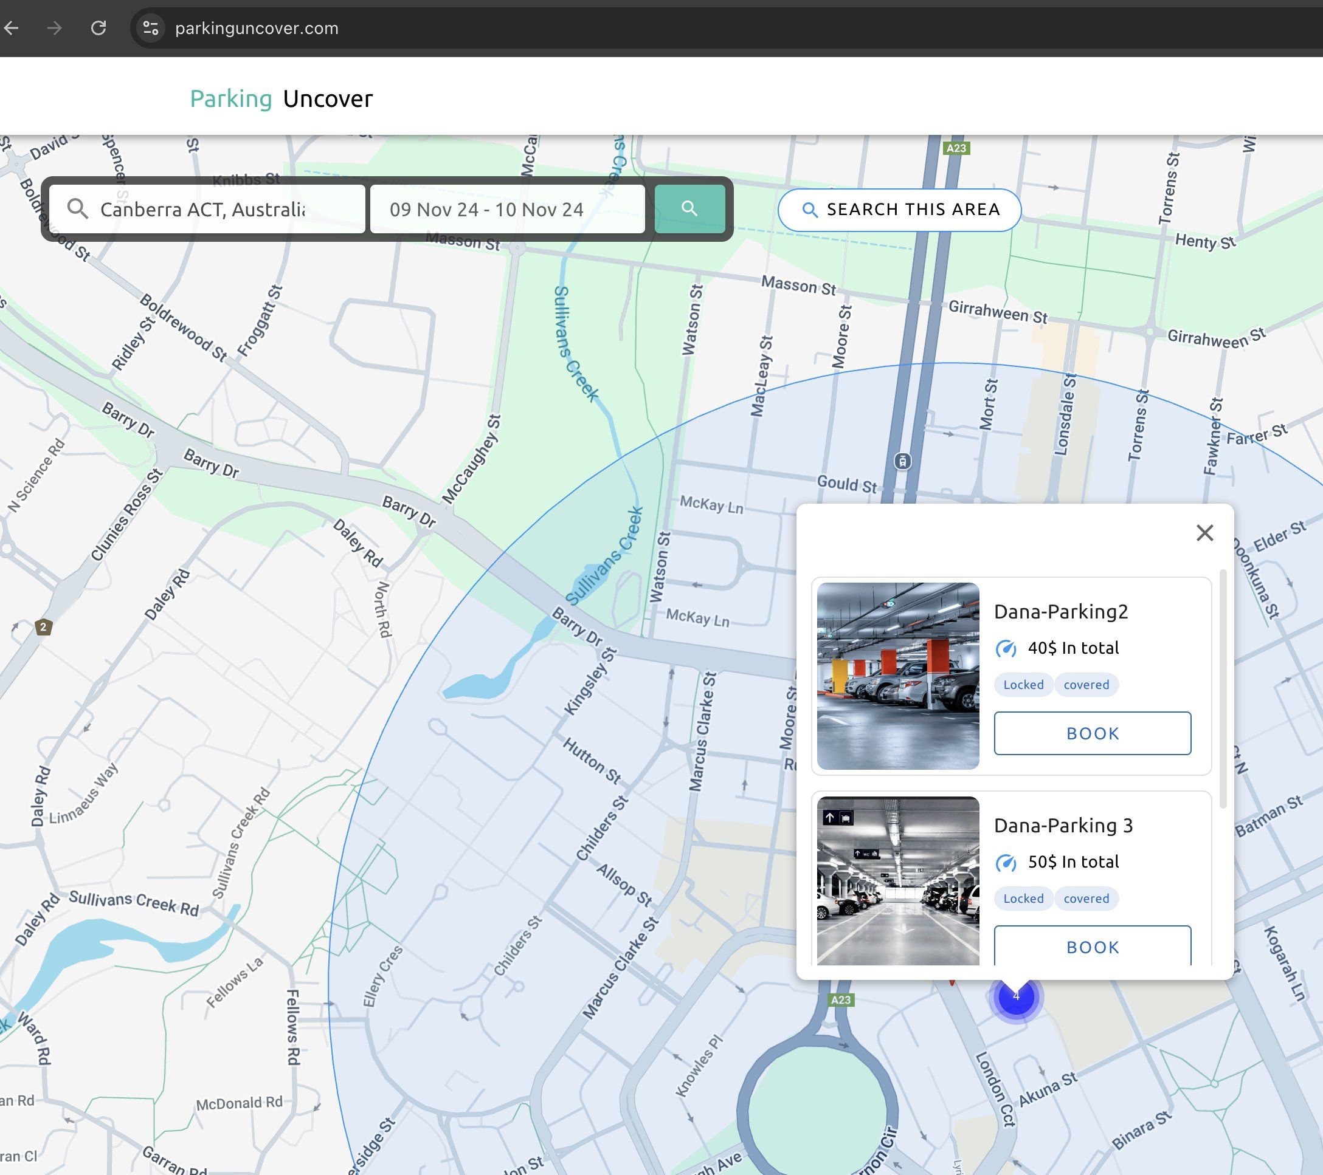
Task: Click Locked tag on Dana-Parking 3
Action: point(1023,899)
